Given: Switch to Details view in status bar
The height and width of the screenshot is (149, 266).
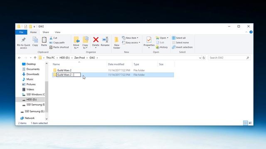Looking at the screenshot, I should coord(245,123).
